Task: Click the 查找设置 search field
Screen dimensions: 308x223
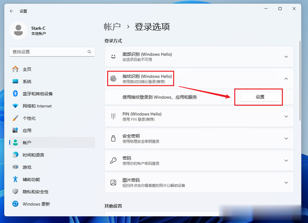Action: tap(52, 52)
